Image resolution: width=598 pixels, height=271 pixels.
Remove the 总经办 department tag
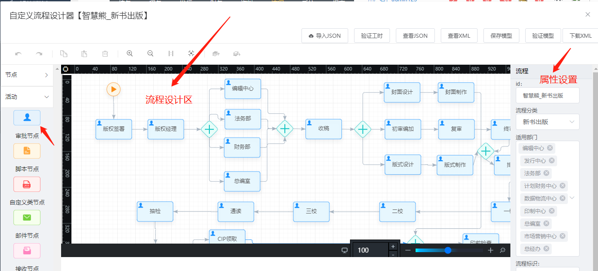click(546, 249)
